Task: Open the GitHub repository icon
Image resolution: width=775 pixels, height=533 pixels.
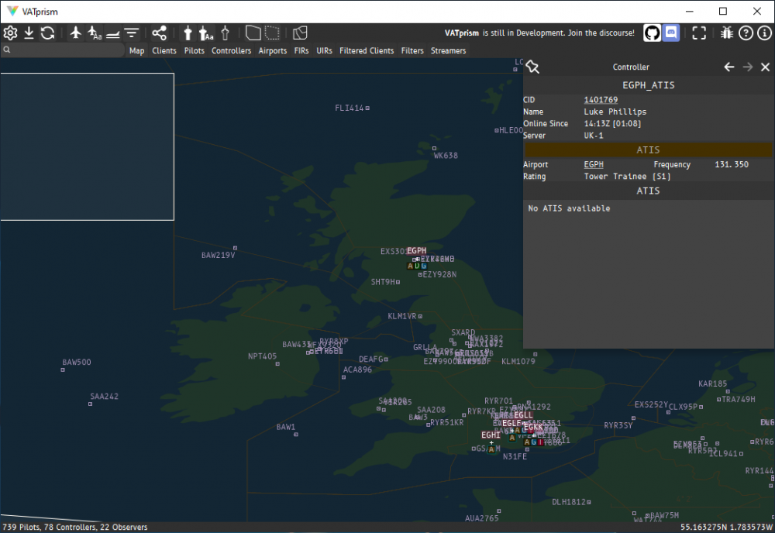Action: (652, 33)
